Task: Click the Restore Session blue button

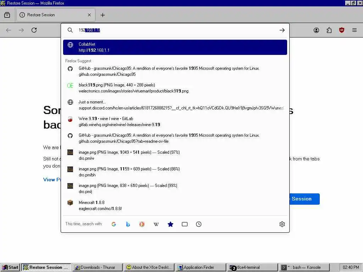Action: pyautogui.click(x=305, y=199)
